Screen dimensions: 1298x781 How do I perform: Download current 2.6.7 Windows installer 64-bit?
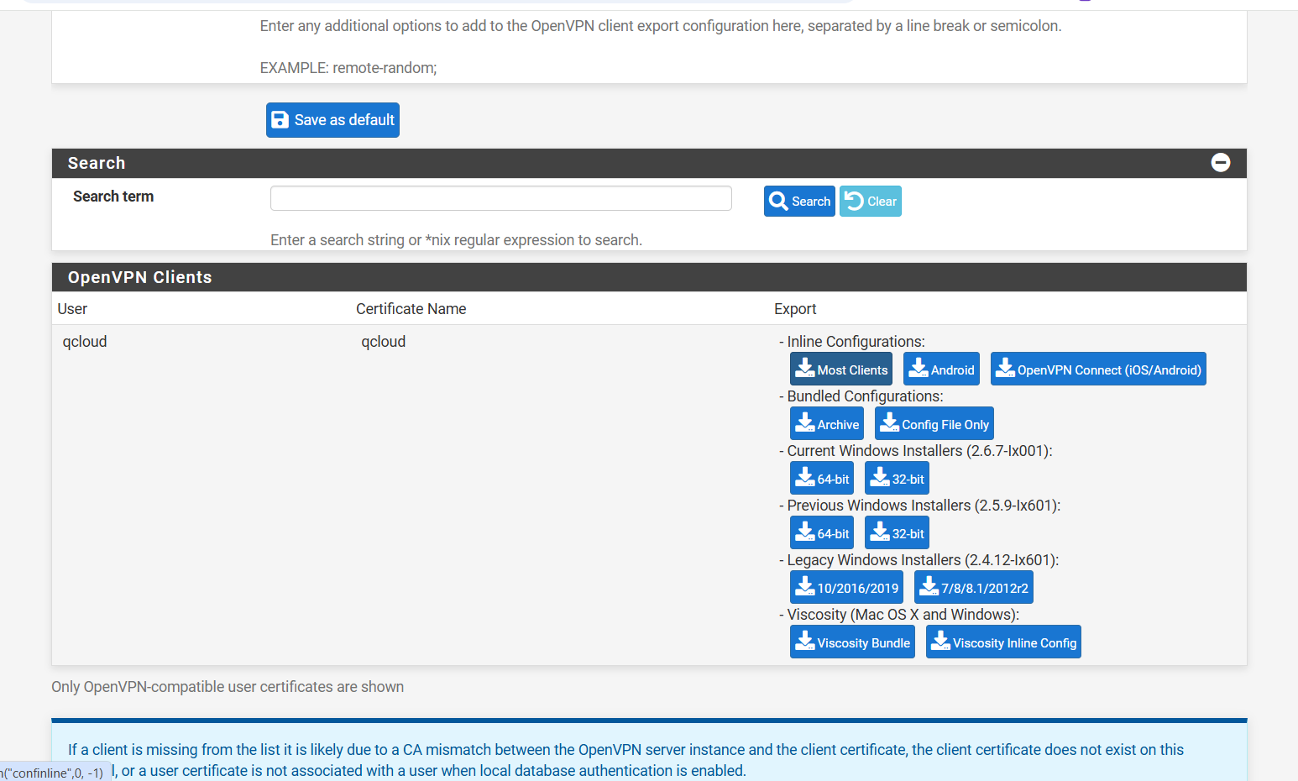821,479
